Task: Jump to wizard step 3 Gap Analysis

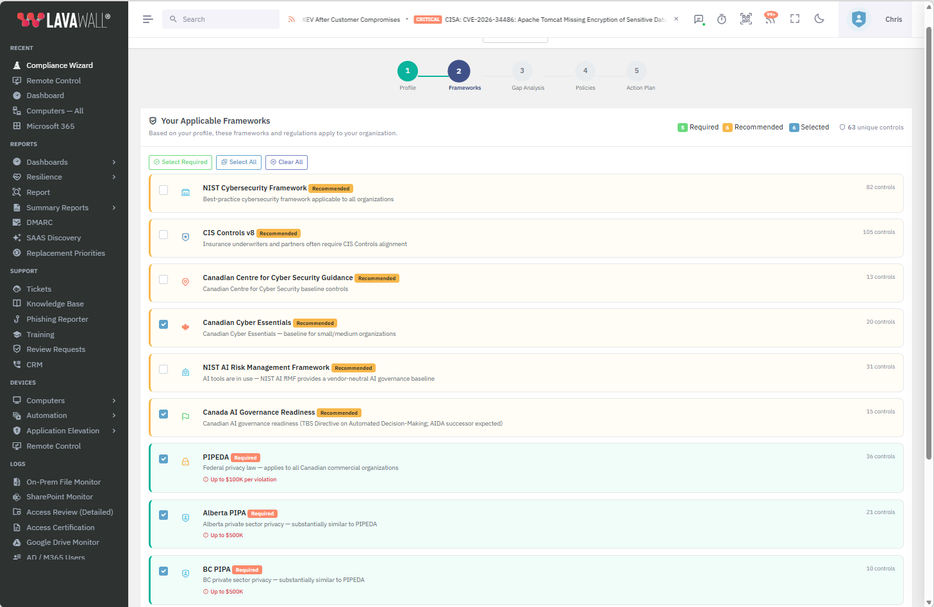Action: click(522, 71)
